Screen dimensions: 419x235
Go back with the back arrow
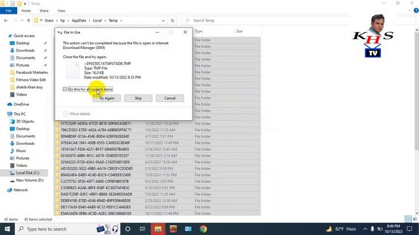6,20
